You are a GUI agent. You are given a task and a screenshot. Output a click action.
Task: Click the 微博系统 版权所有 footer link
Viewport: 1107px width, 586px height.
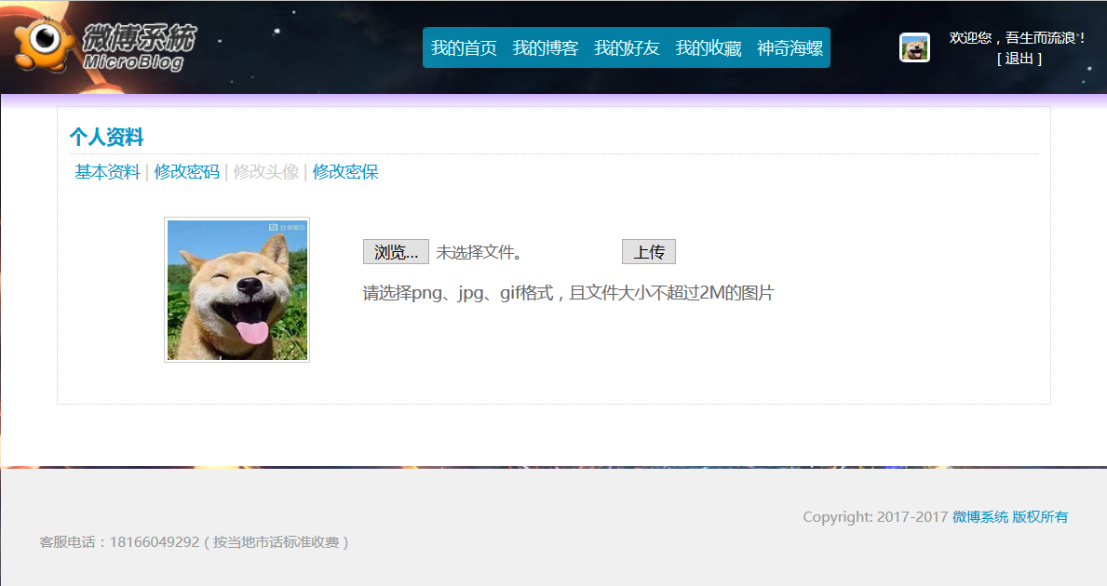click(1010, 517)
